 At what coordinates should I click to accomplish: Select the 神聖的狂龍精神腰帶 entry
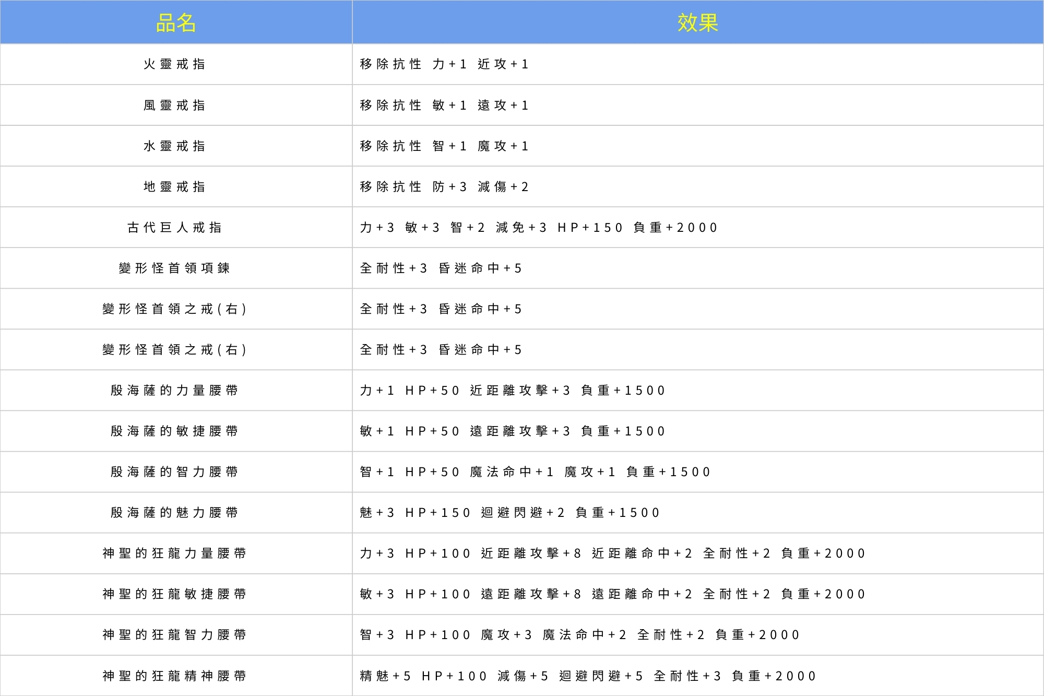[x=176, y=675]
